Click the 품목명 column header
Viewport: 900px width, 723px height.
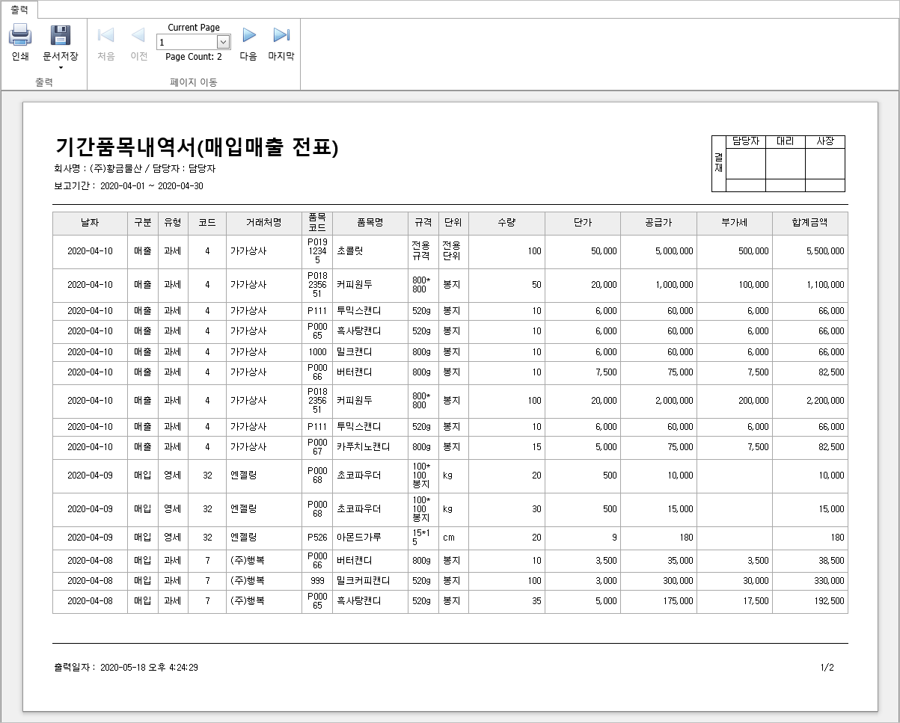[370, 223]
